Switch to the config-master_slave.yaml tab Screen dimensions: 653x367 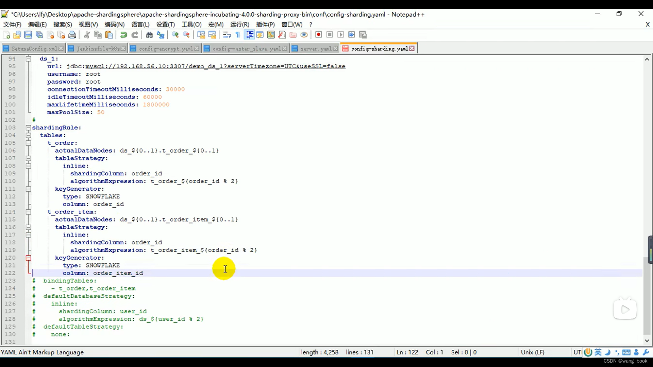(246, 49)
